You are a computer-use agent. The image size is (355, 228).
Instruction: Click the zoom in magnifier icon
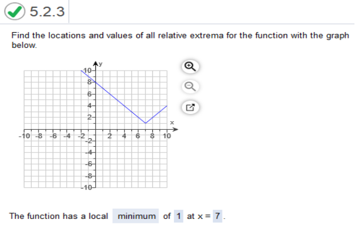[190, 67]
